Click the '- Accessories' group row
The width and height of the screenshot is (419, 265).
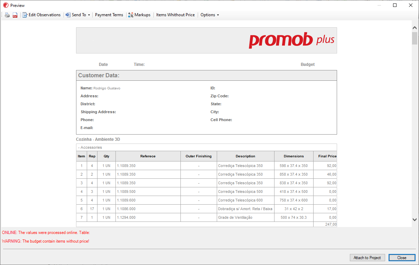[x=206, y=147]
